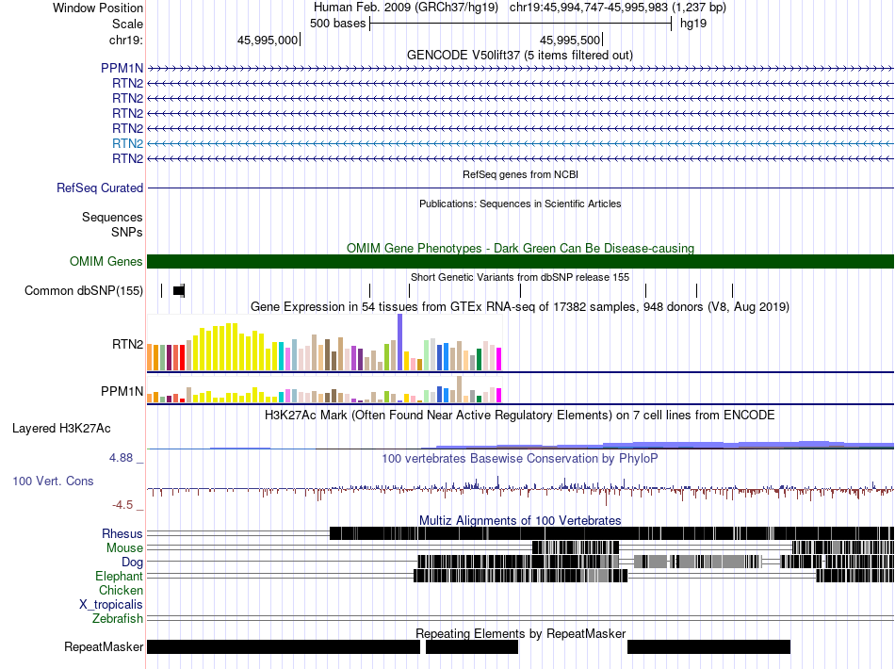Open the RefSeq genes from NCBI title
The width and height of the screenshot is (895, 669).
[520, 174]
